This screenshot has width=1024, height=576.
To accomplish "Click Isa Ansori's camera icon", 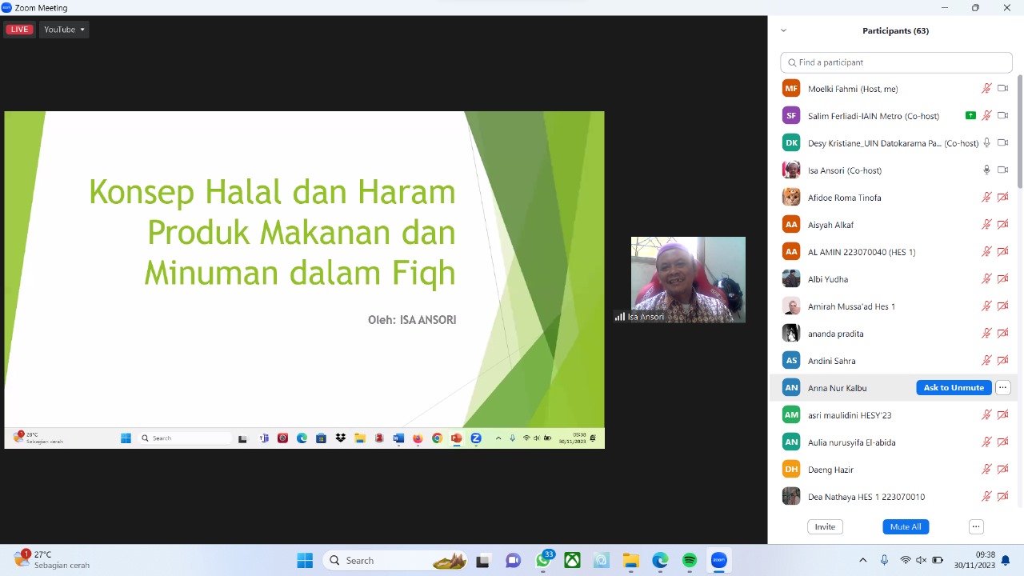I will (1002, 170).
